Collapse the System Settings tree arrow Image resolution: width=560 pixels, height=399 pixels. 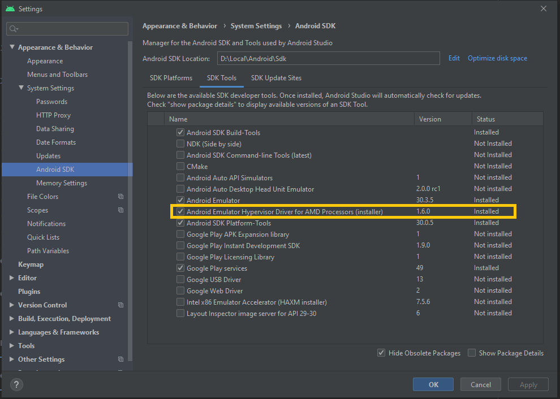point(21,88)
